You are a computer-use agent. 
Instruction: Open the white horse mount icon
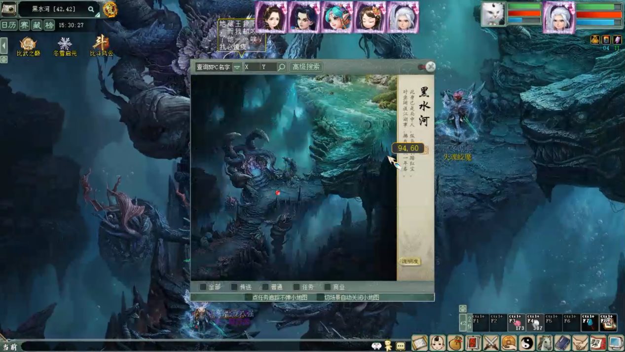(x=544, y=342)
